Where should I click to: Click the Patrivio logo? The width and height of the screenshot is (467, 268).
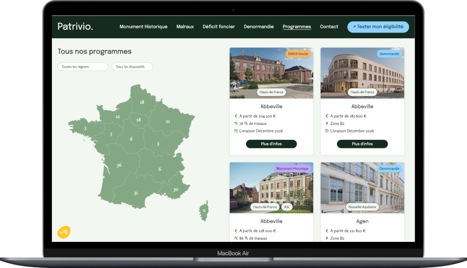click(x=75, y=27)
